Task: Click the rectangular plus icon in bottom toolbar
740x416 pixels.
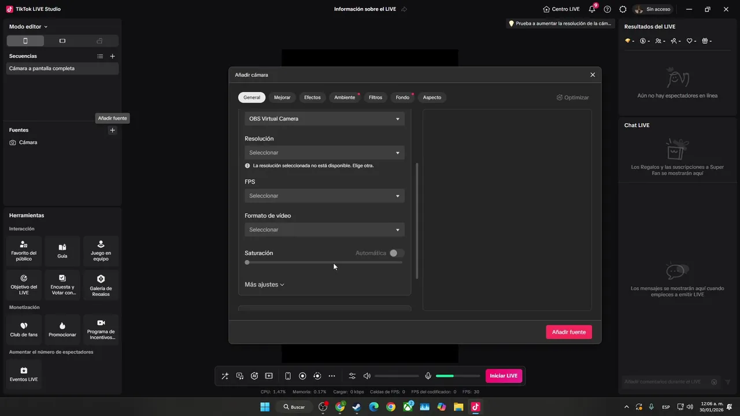Action: click(269, 376)
